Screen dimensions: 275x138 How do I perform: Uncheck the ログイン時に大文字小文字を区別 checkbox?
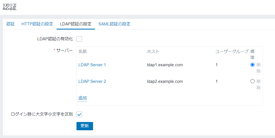pos(79,114)
